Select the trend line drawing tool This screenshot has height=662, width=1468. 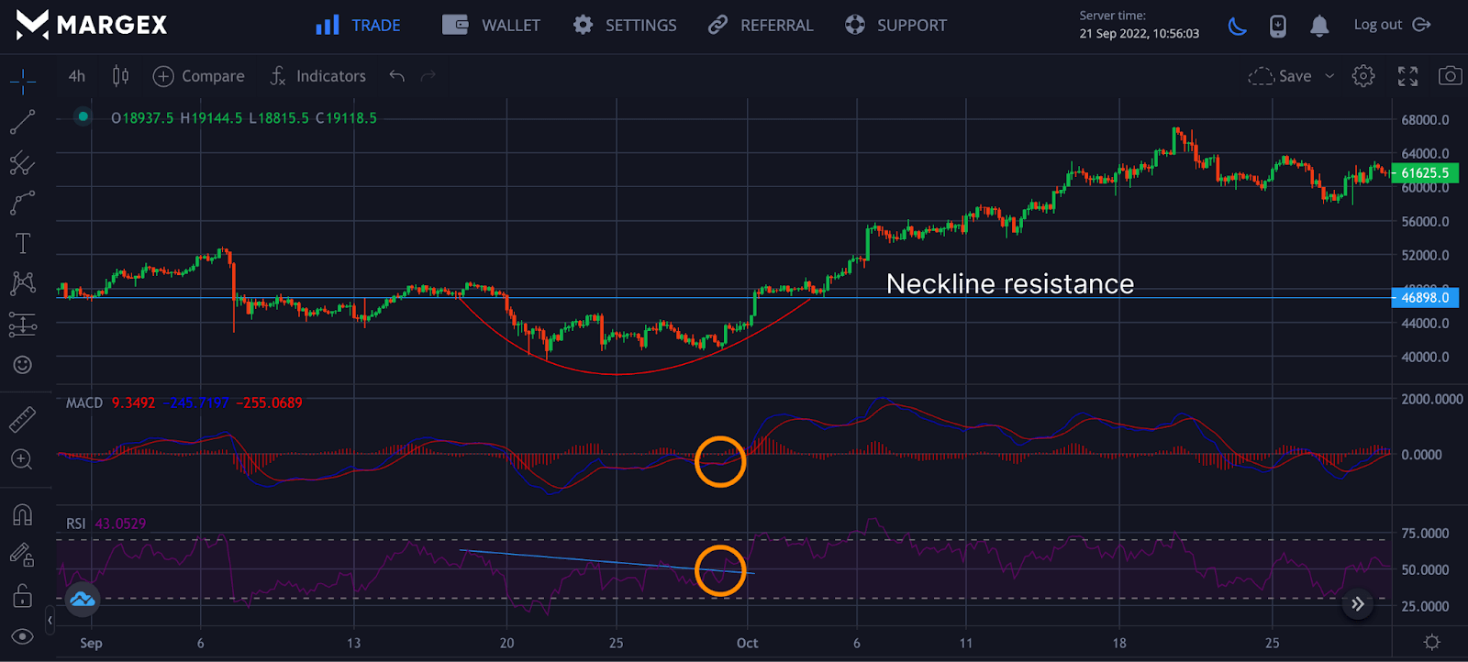22,122
